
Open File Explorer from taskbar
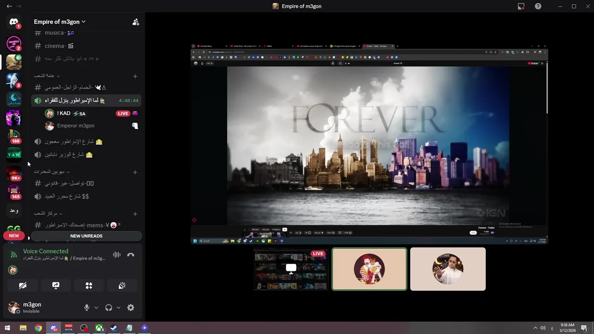pyautogui.click(x=23, y=328)
